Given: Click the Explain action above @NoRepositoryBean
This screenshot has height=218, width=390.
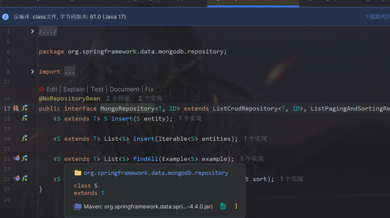Looking at the screenshot, I should coord(74,89).
